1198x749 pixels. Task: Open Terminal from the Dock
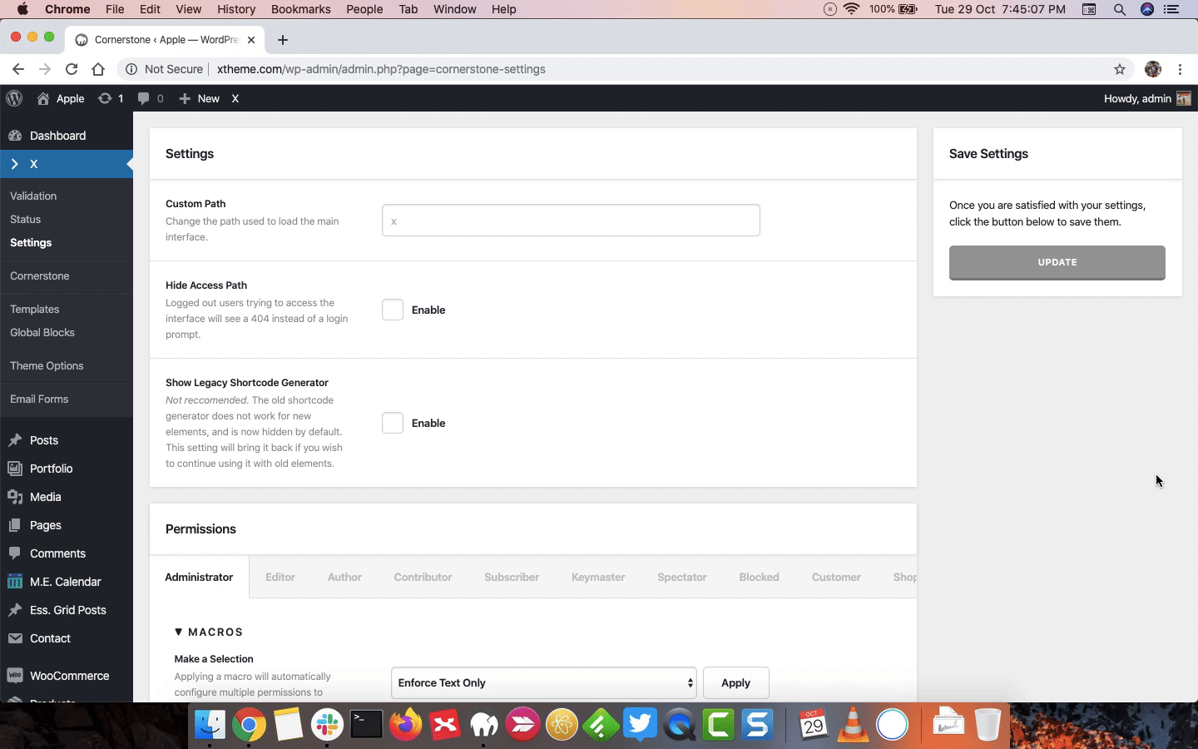tap(366, 725)
